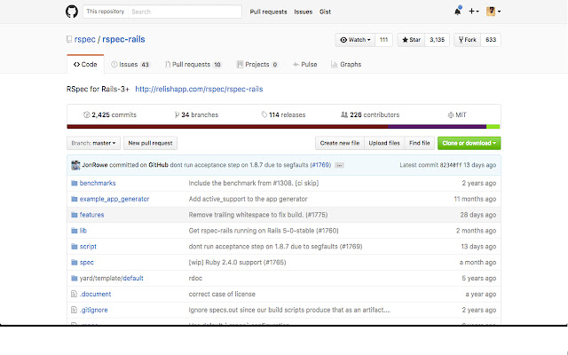Open the plus create-new dropdown

pyautogui.click(x=475, y=12)
